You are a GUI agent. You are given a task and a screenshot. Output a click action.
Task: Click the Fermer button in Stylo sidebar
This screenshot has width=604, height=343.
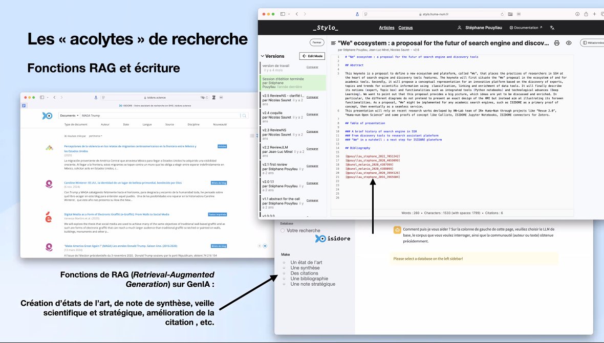(x=317, y=42)
